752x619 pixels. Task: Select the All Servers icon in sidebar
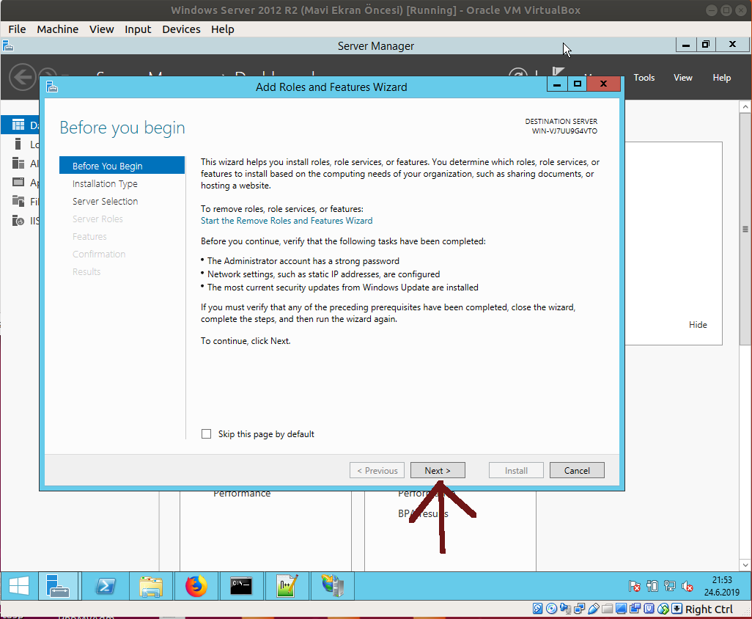[x=18, y=163]
